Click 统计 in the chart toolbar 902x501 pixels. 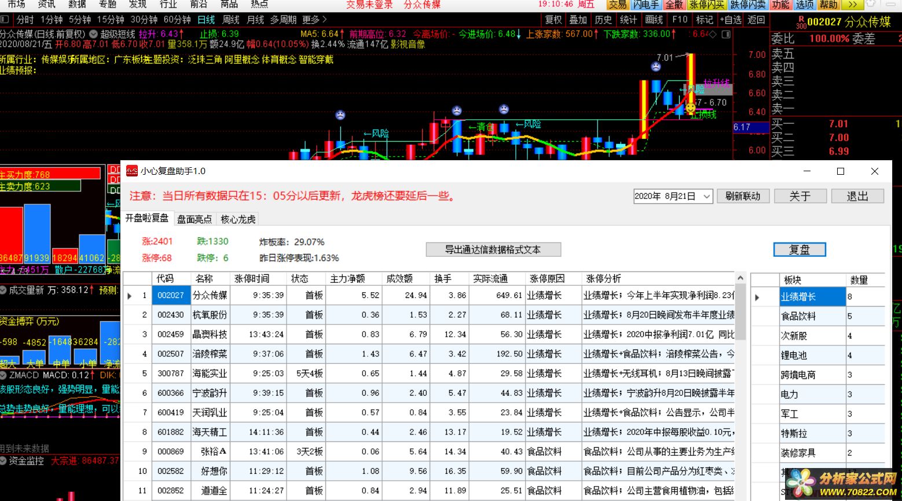pos(628,20)
